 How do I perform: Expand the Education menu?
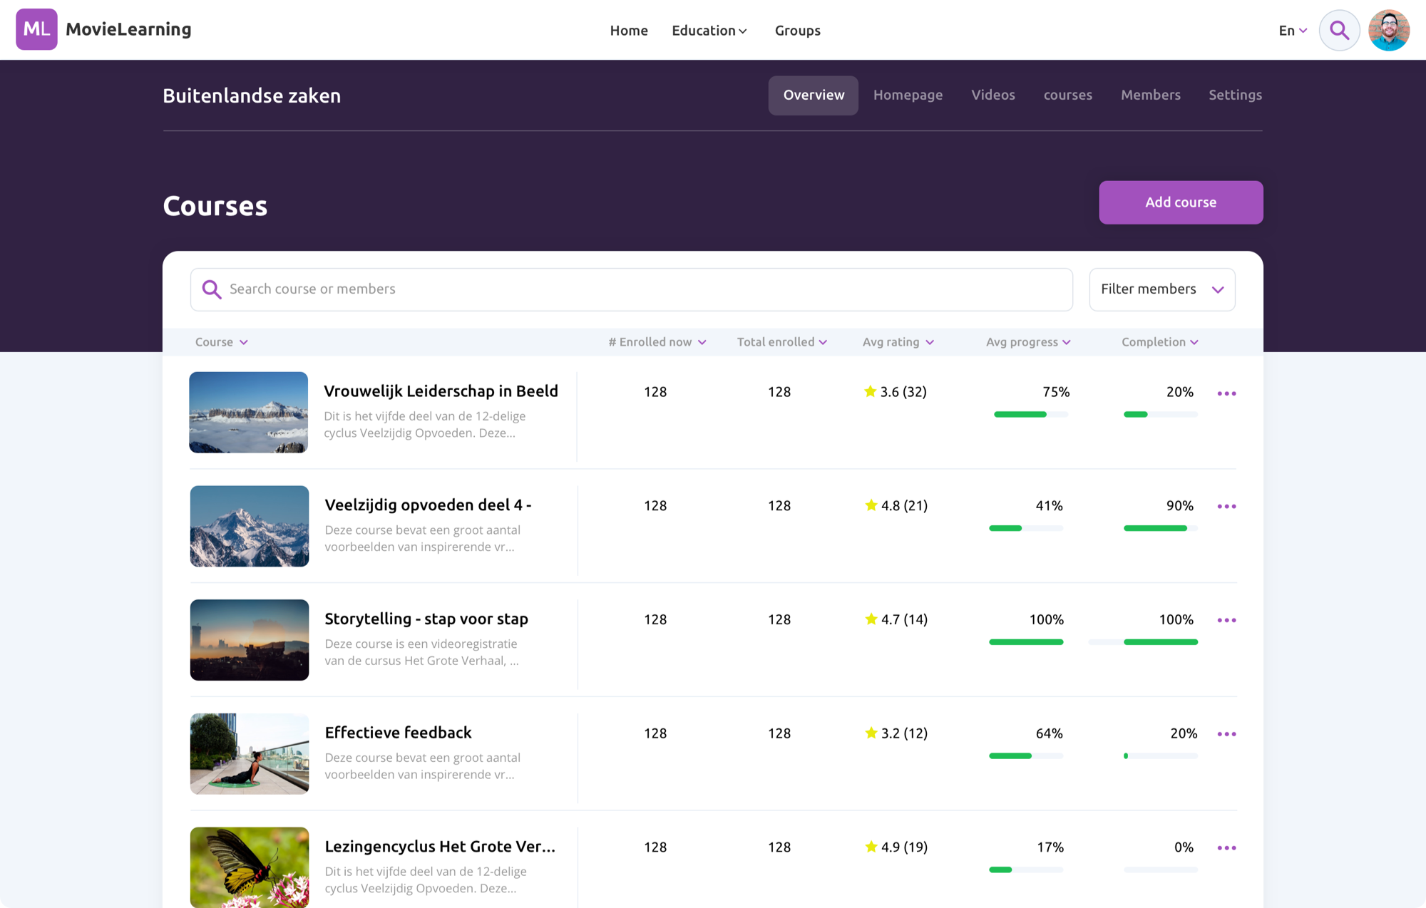click(x=709, y=31)
